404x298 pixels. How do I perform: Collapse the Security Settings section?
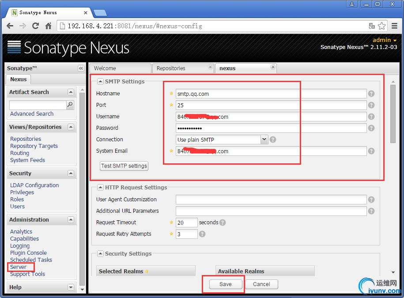(x=101, y=254)
